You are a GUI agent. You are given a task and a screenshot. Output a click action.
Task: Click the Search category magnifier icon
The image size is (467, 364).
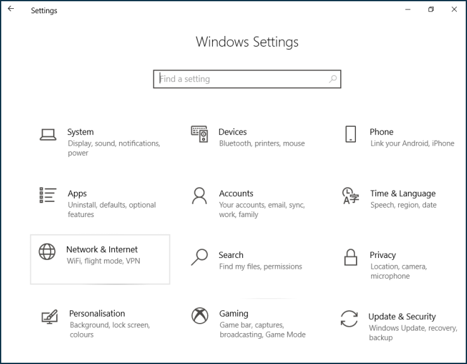(x=199, y=257)
